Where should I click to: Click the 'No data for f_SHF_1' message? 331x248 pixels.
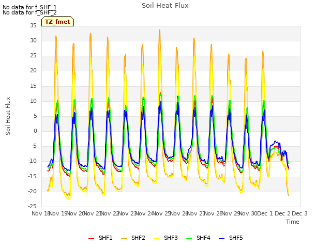click(x=29, y=7)
